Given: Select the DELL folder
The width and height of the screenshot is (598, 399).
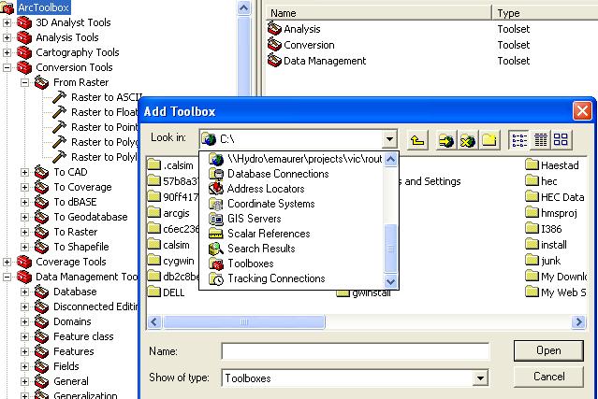Looking at the screenshot, I should tap(167, 292).
